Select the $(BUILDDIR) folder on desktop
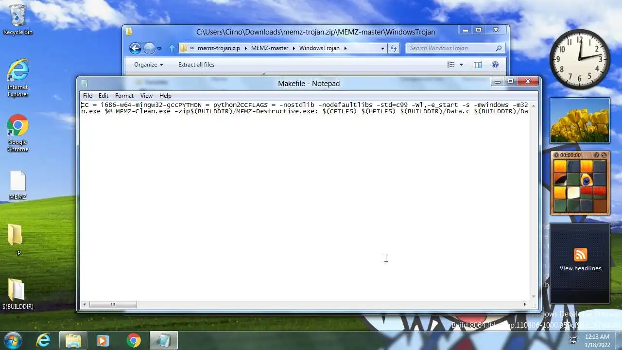The image size is (622, 350). [x=18, y=294]
